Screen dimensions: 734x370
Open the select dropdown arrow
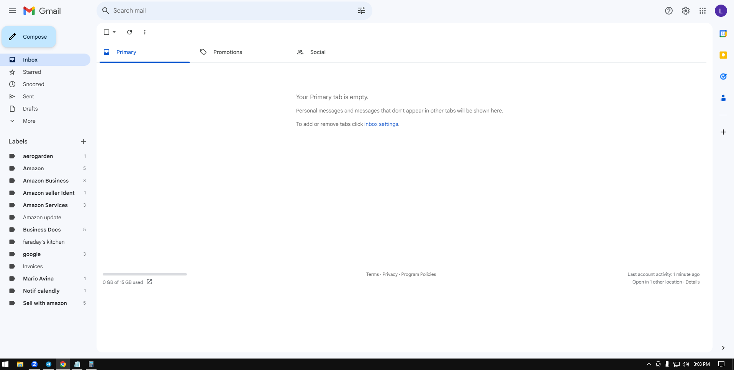point(114,32)
